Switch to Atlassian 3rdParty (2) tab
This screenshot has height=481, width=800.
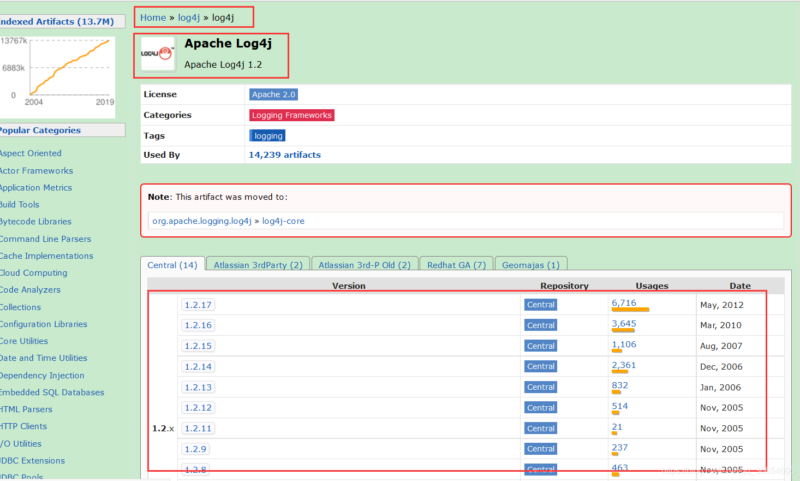258,265
